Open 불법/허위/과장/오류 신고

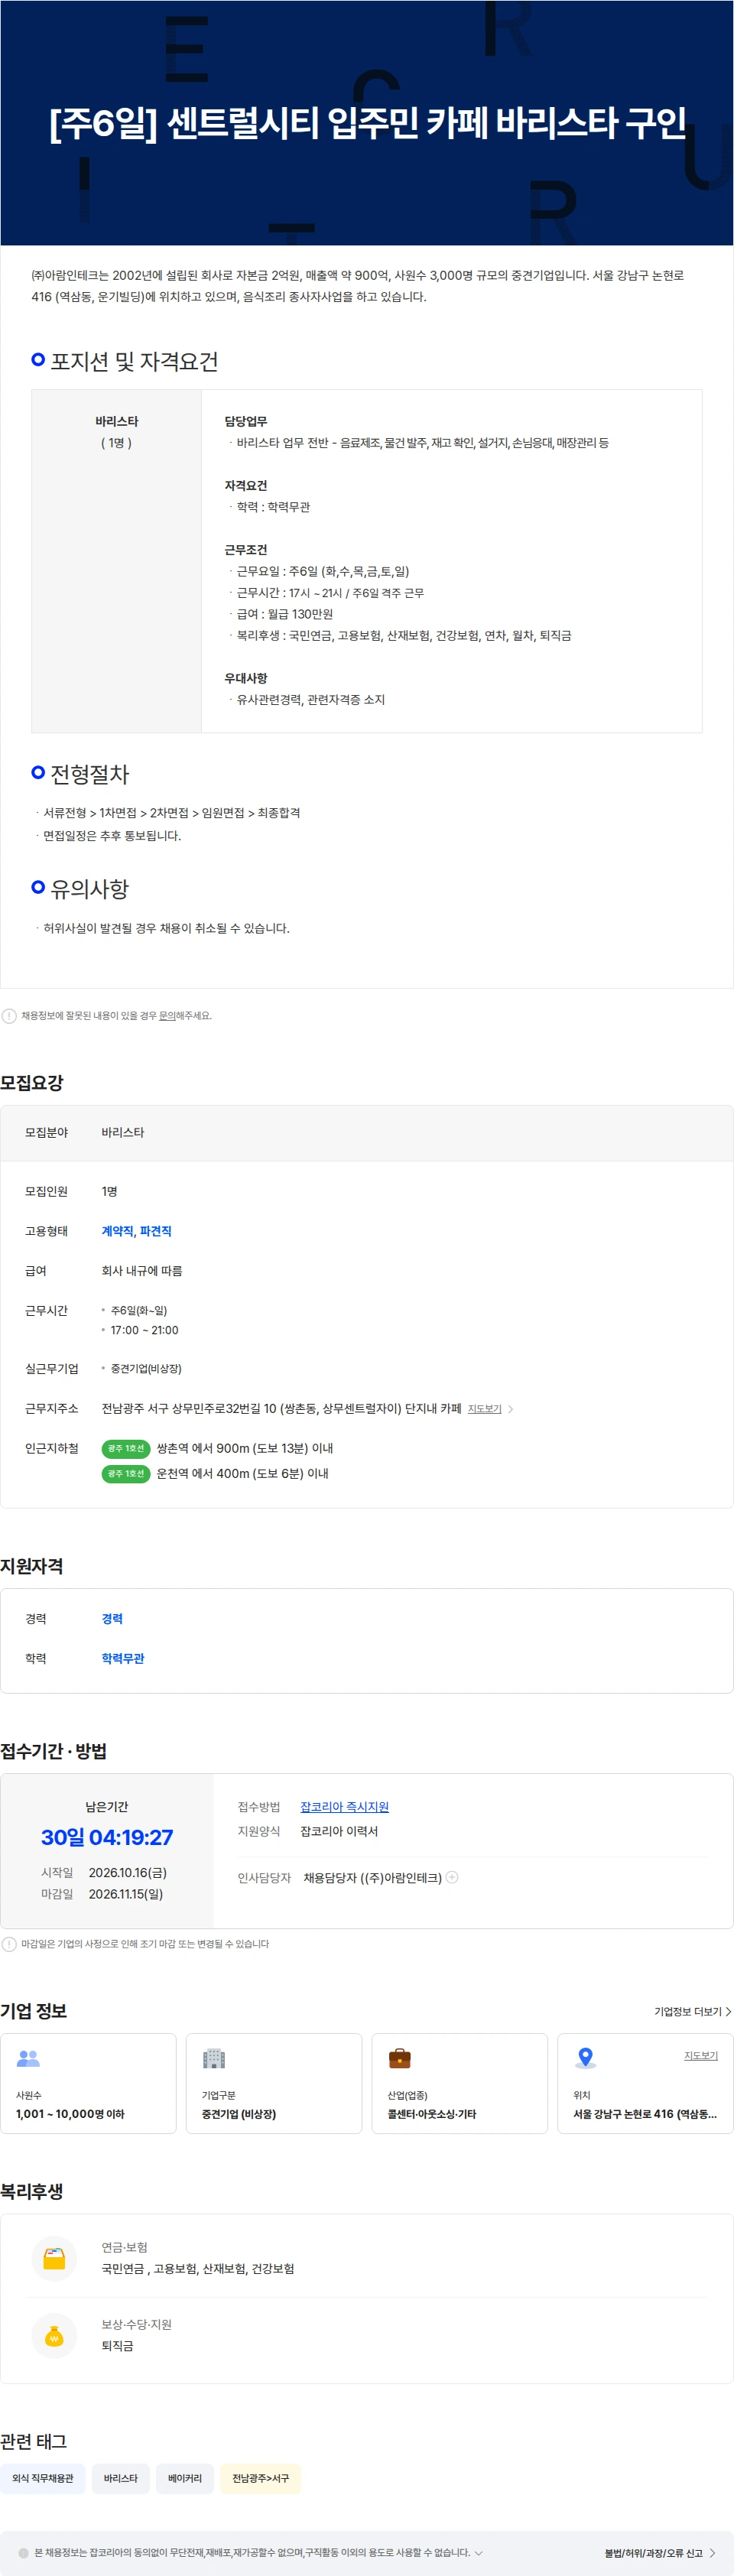pyautogui.click(x=653, y=2553)
